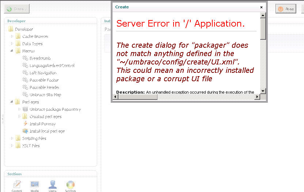Click the Pausable Header macro icon
The image size is (304, 192).
click(x=25, y=87)
